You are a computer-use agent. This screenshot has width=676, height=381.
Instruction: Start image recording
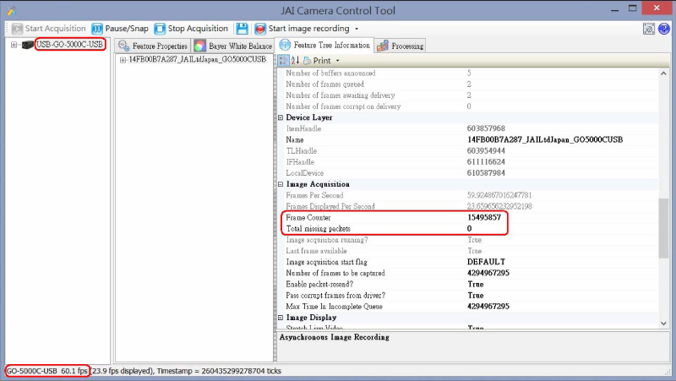pyautogui.click(x=303, y=29)
